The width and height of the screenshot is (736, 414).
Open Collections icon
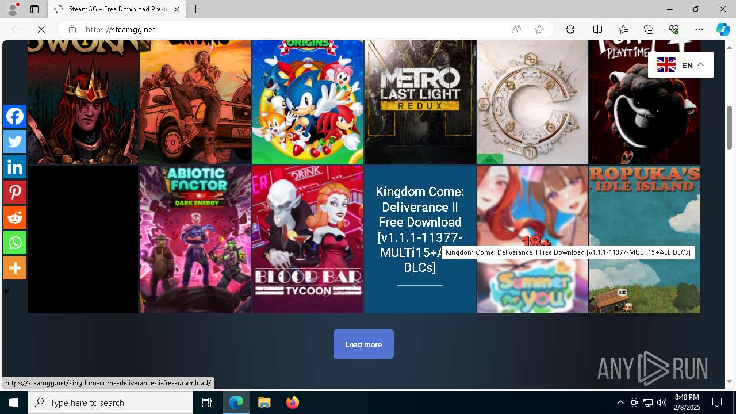(649, 29)
